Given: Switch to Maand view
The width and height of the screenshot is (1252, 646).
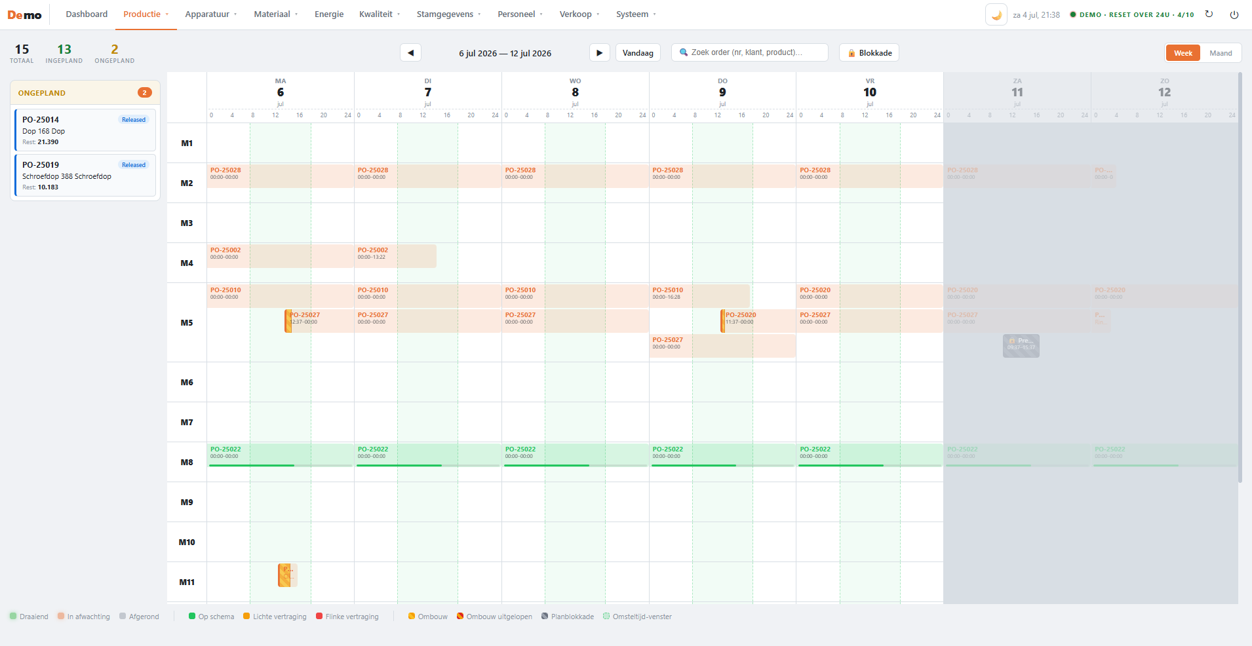Looking at the screenshot, I should pyautogui.click(x=1221, y=53).
